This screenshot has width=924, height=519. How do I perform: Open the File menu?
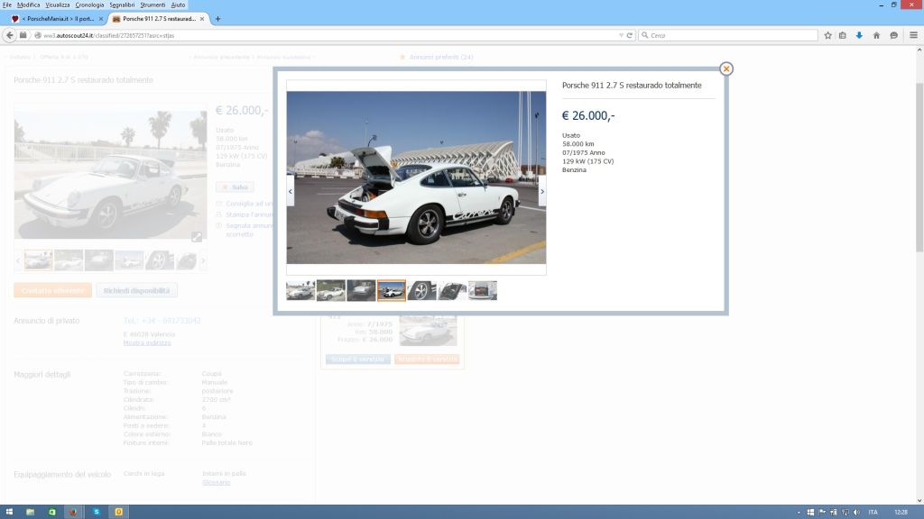(x=7, y=5)
